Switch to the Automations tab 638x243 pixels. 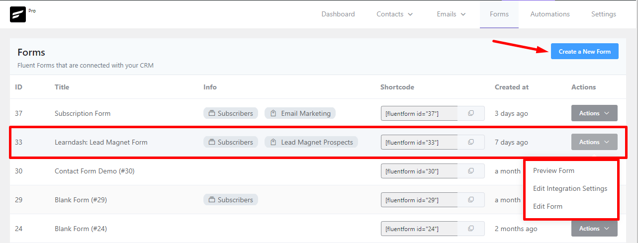pyautogui.click(x=550, y=14)
